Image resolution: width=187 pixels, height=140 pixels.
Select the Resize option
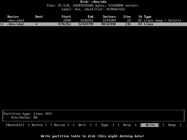pyautogui.click(x=60, y=125)
